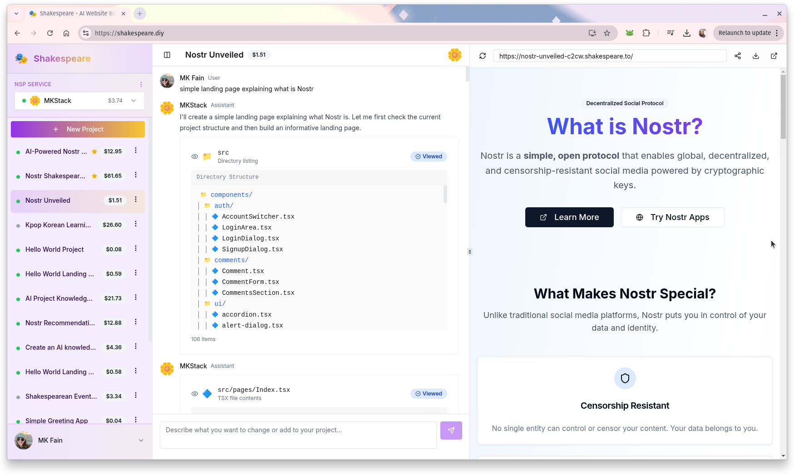Open preview in new tab
Viewport: 794px width, 474px height.
(x=774, y=56)
